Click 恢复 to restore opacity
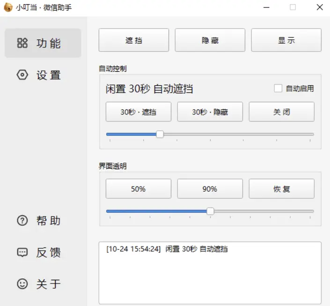 coord(281,189)
